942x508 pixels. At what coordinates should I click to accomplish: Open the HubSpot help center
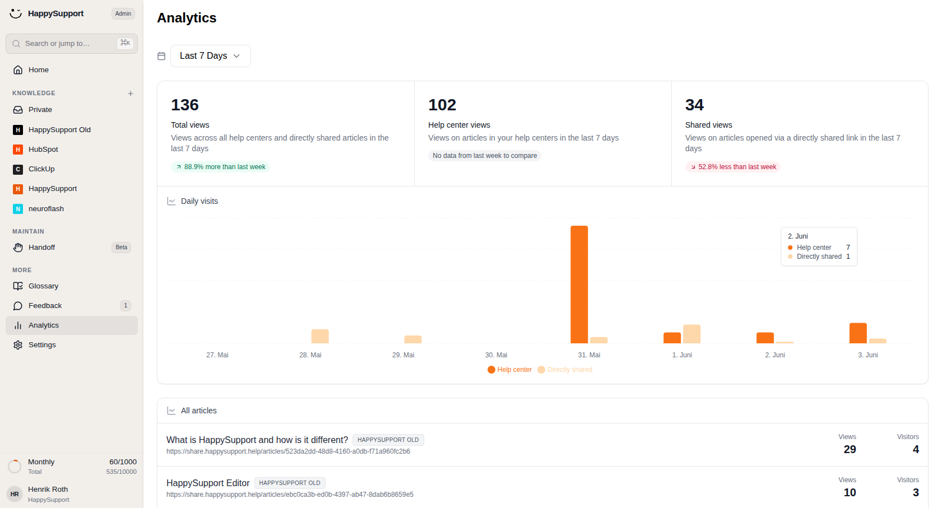point(72,150)
